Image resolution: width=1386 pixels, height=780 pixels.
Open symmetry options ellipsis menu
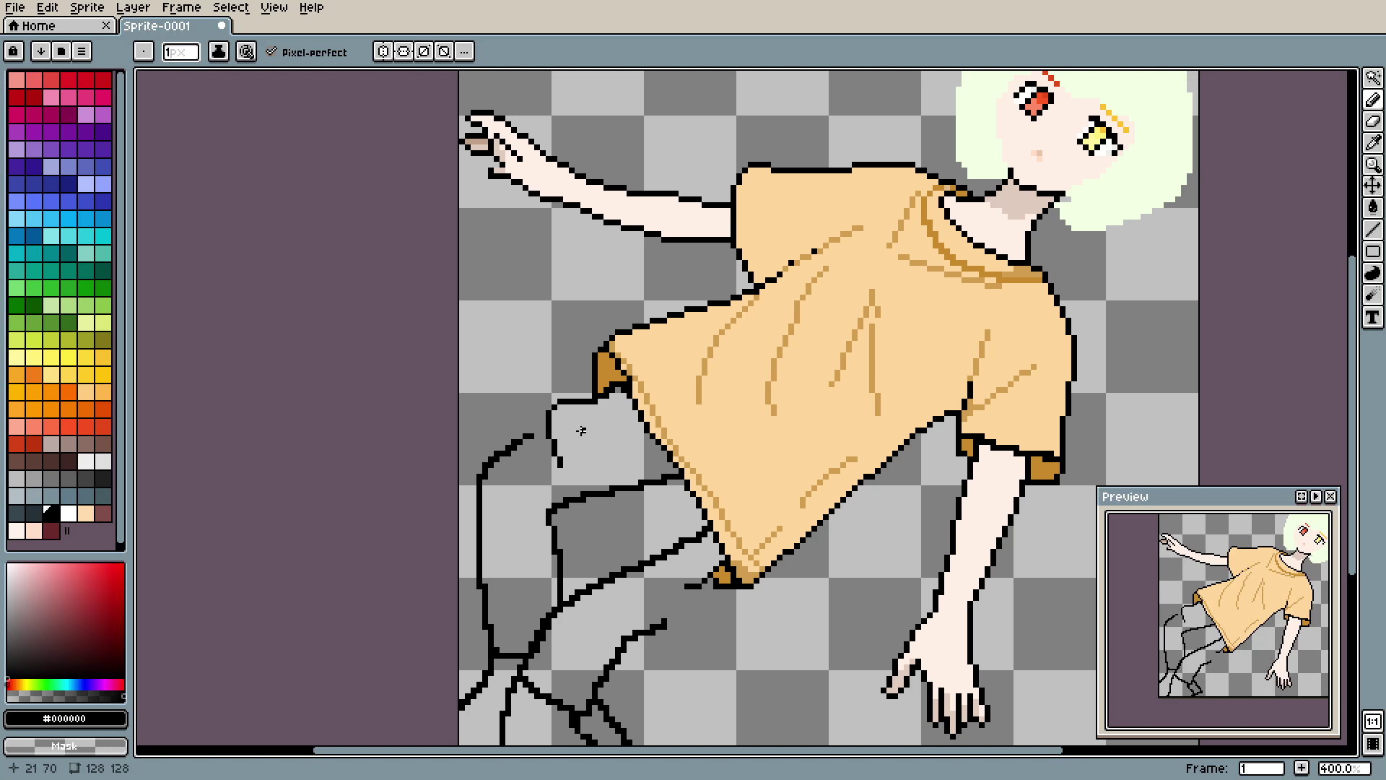tap(464, 51)
